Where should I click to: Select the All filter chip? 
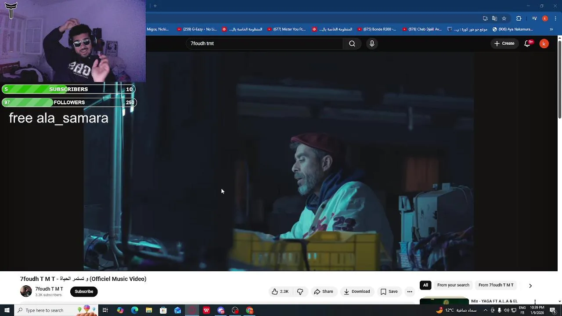click(425, 285)
